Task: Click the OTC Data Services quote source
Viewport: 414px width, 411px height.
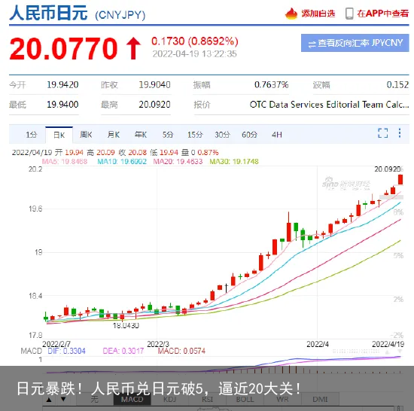Action: pos(329,105)
